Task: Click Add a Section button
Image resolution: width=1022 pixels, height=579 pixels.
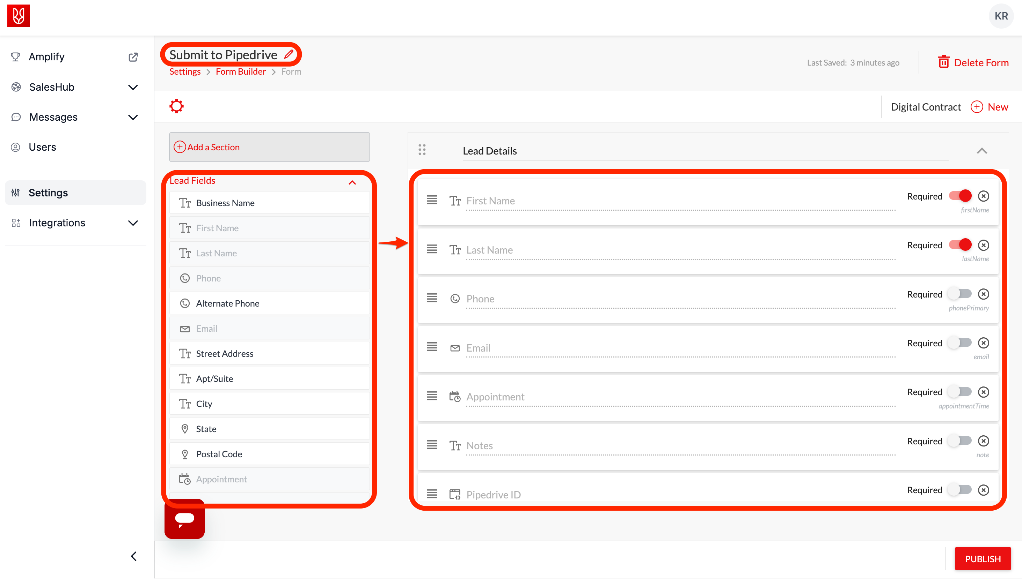Action: (270, 147)
